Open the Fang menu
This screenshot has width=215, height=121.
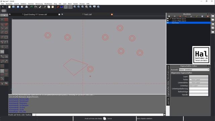[x=55, y=4]
